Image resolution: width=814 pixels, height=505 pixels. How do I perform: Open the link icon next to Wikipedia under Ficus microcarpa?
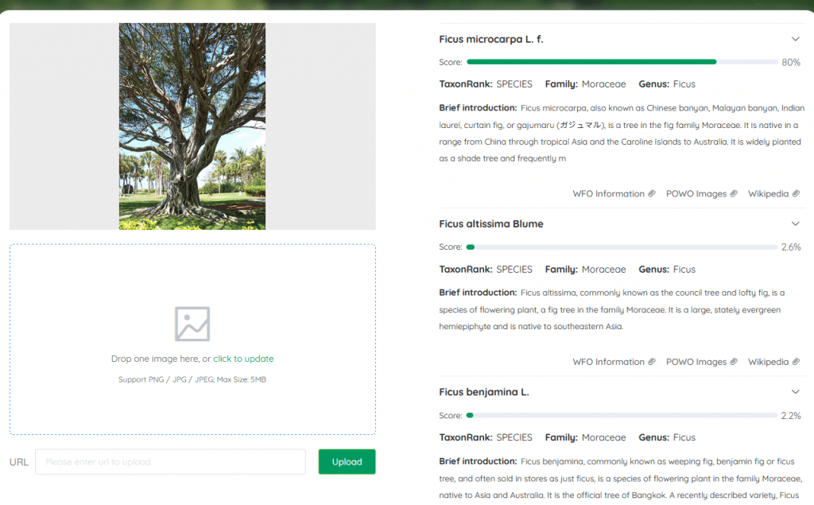[x=796, y=194]
